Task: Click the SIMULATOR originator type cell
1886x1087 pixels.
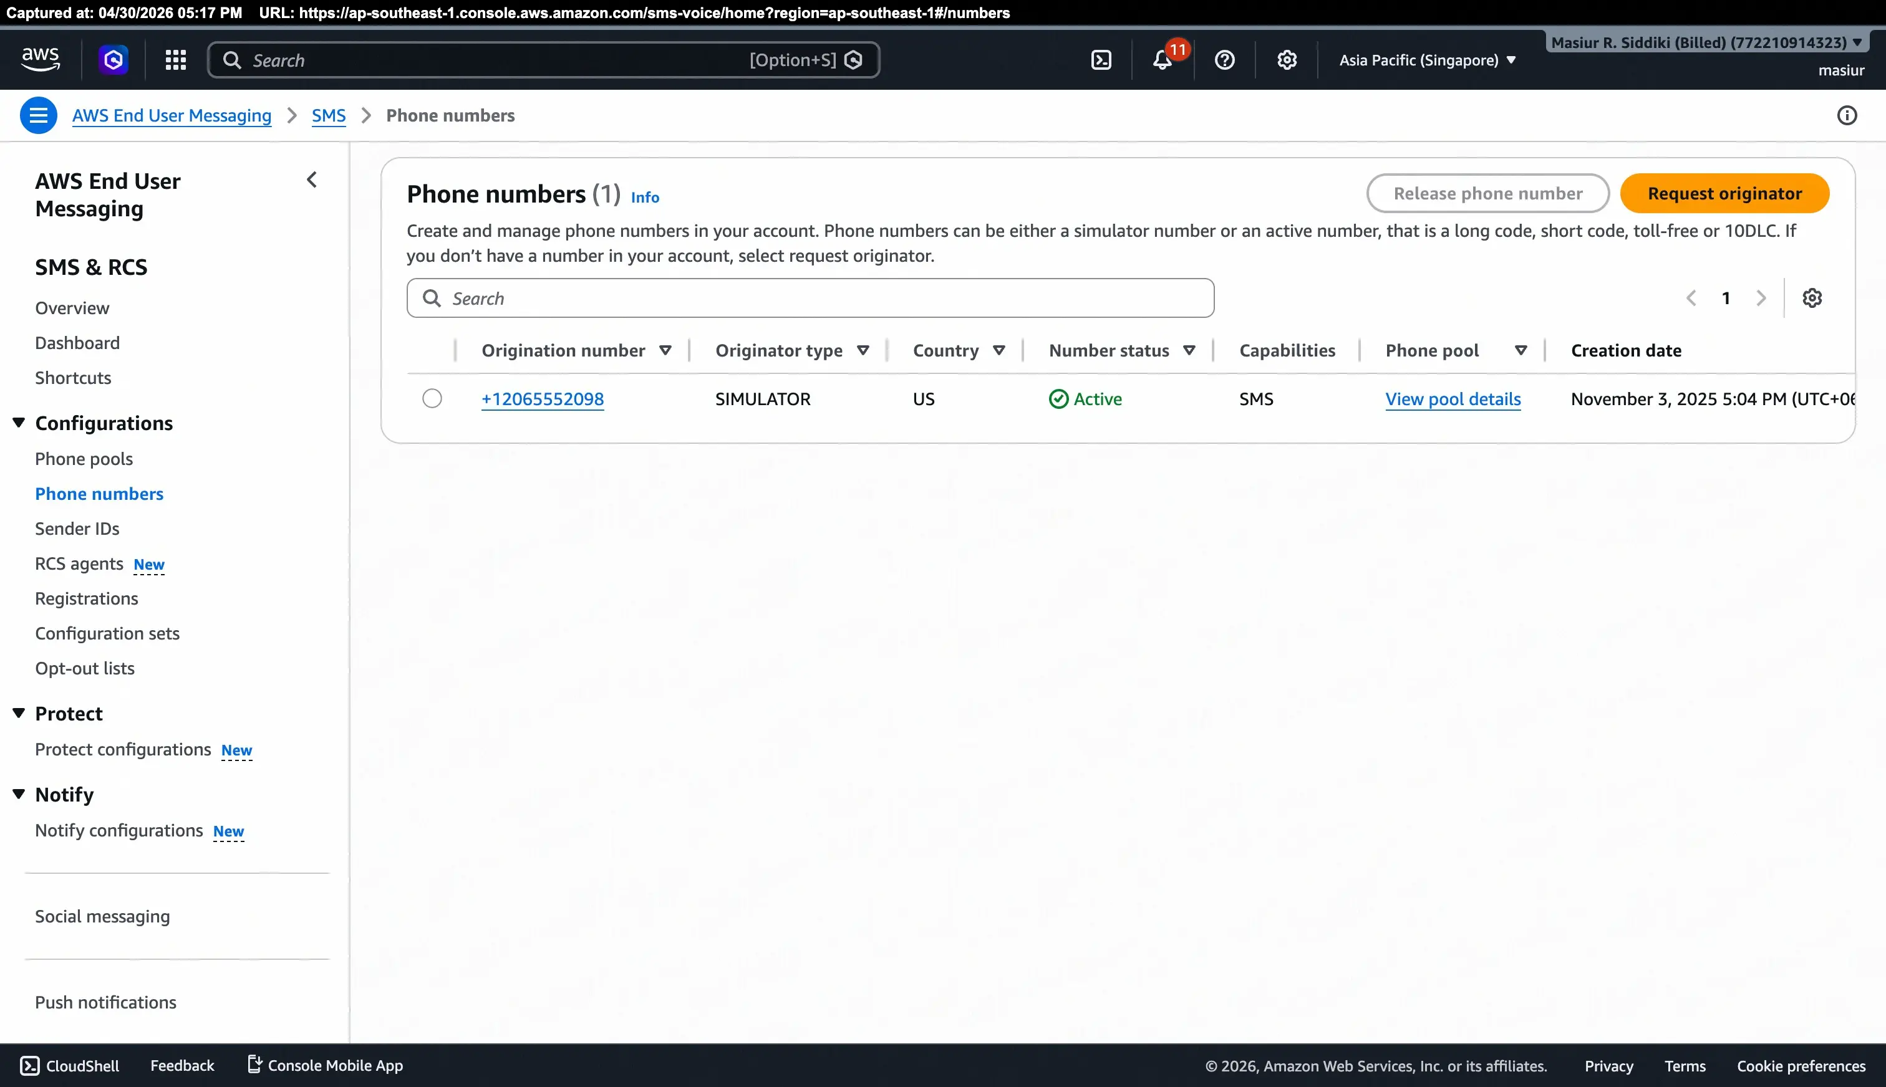Action: (763, 399)
